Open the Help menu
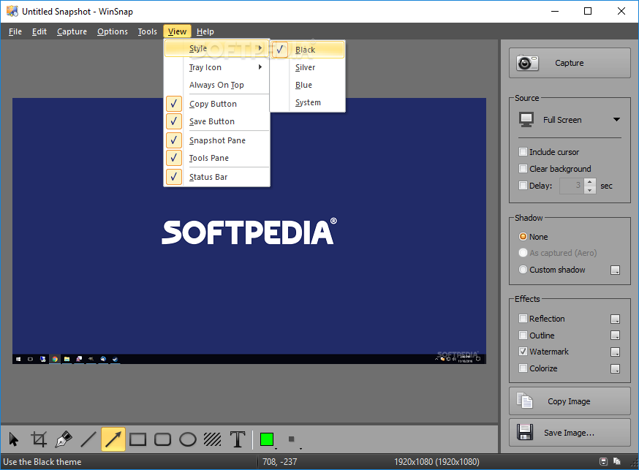 tap(205, 31)
